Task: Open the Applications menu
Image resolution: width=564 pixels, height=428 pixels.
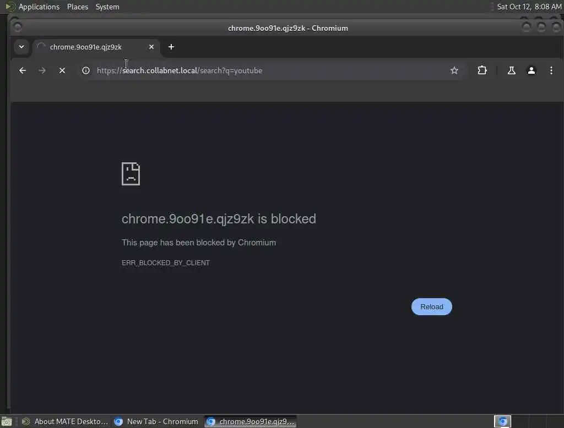Action: click(x=39, y=7)
